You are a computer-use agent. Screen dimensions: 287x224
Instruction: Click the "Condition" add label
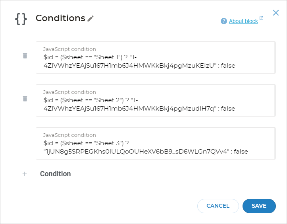pos(56,174)
